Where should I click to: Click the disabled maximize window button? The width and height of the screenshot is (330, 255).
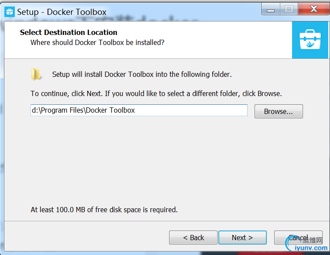(x=289, y=9)
